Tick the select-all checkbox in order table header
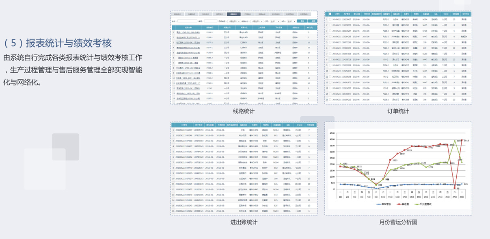 pyautogui.click(x=330, y=14)
